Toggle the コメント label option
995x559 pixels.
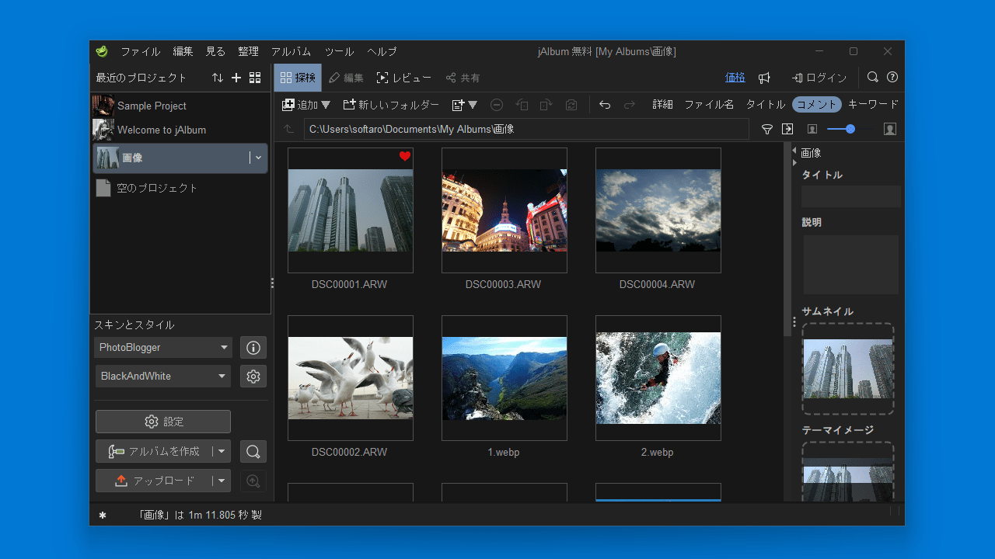pyautogui.click(x=817, y=105)
